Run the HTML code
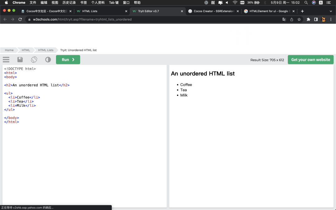The width and height of the screenshot is (336, 210). 68,59
